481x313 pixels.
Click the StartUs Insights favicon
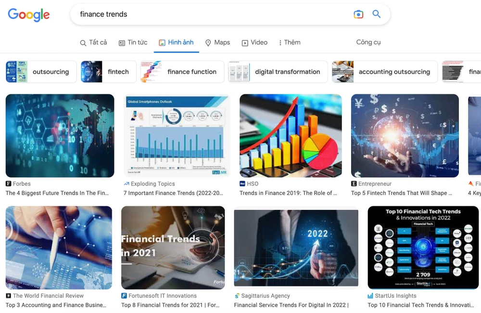[x=370, y=296]
